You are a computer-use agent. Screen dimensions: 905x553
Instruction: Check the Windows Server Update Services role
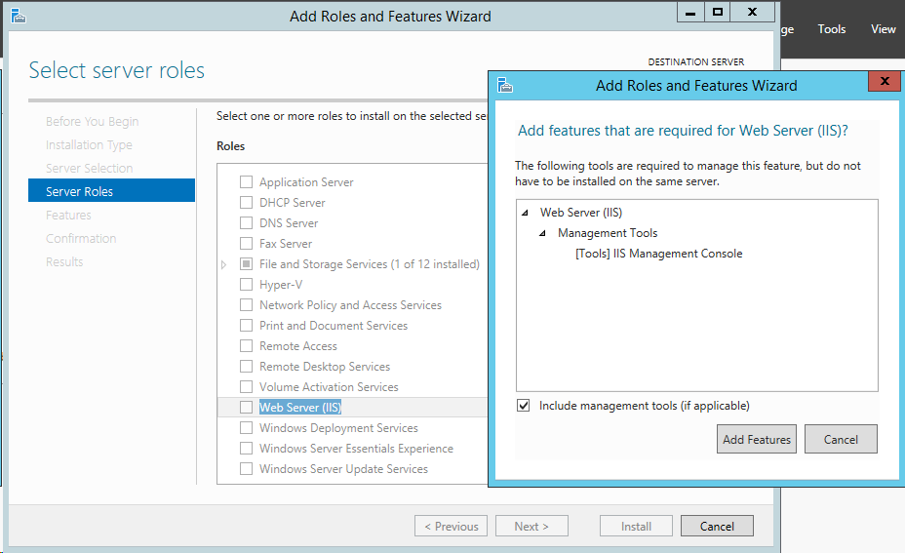[246, 469]
